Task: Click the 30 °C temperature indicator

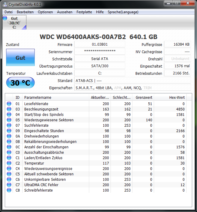Action: [20, 83]
